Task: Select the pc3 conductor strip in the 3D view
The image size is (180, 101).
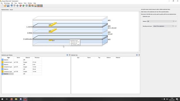Action: 50,40
